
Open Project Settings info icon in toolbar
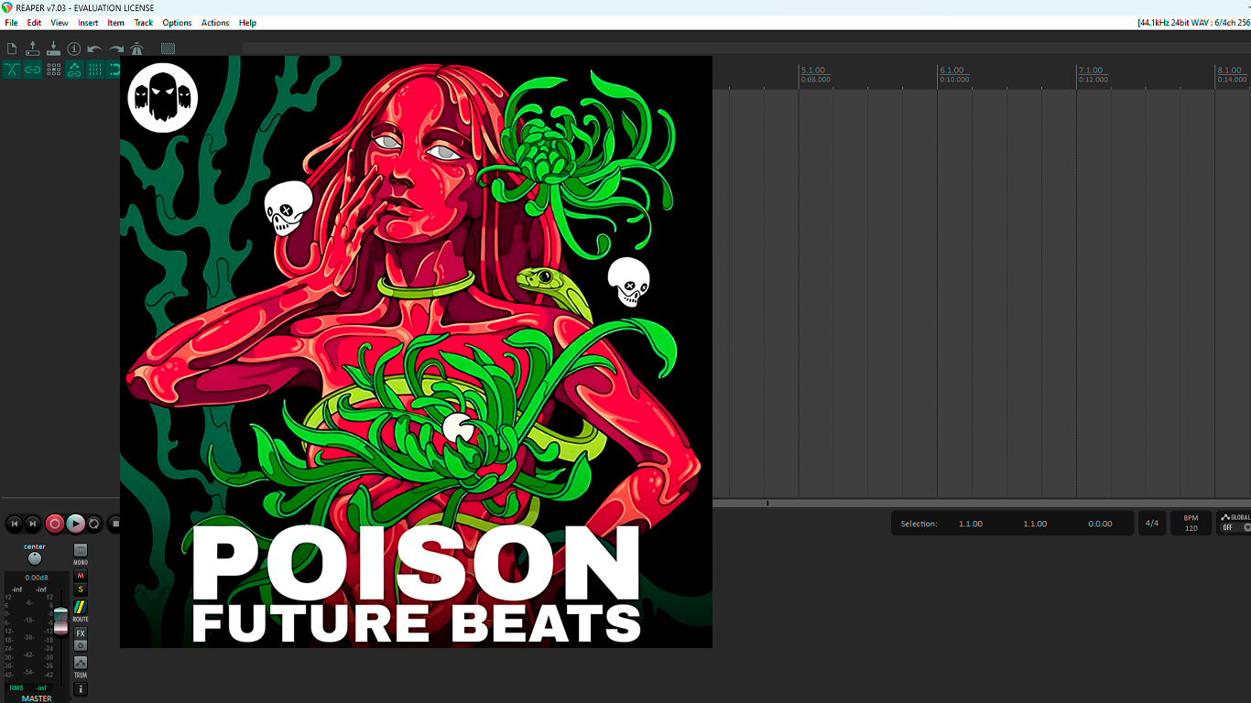(74, 49)
